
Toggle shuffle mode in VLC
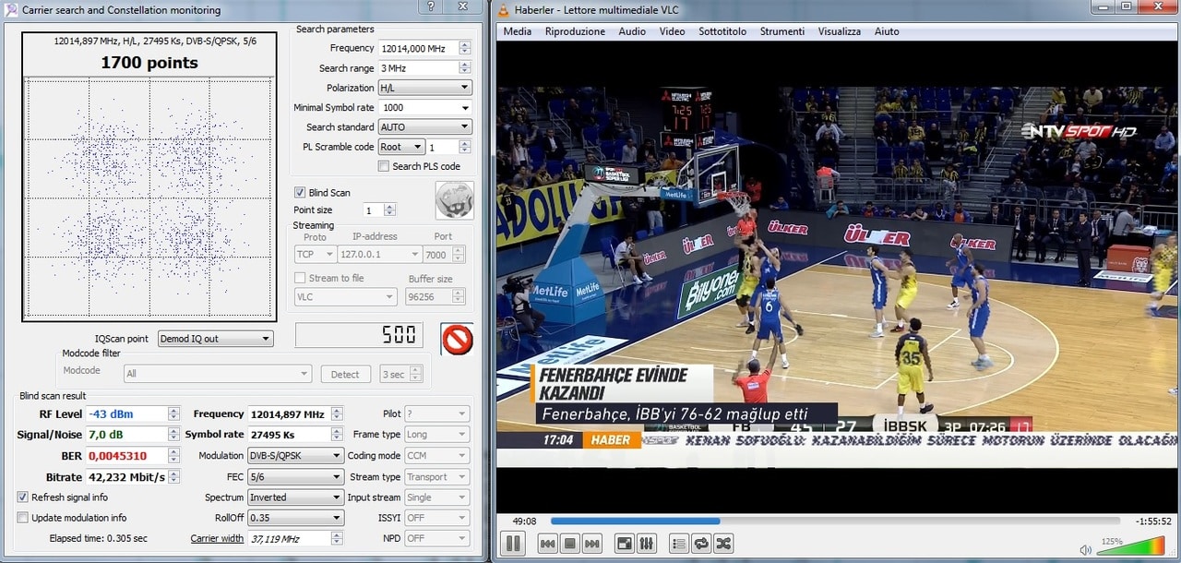click(723, 544)
